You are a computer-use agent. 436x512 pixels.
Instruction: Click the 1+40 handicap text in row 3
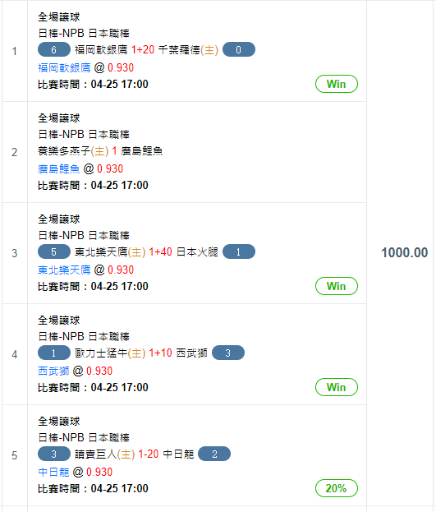160,251
